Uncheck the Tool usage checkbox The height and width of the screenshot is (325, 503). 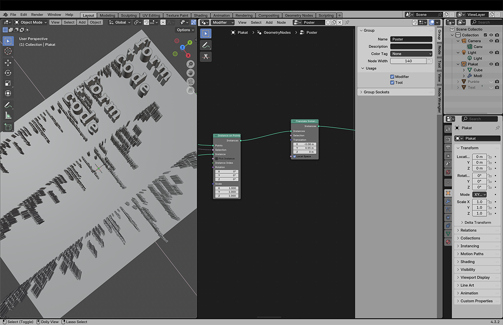click(392, 82)
